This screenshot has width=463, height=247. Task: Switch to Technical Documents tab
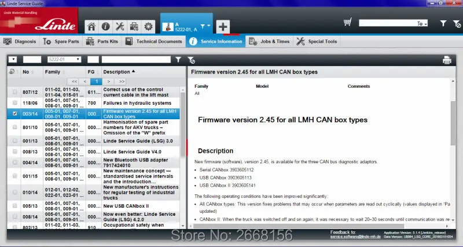pos(153,42)
